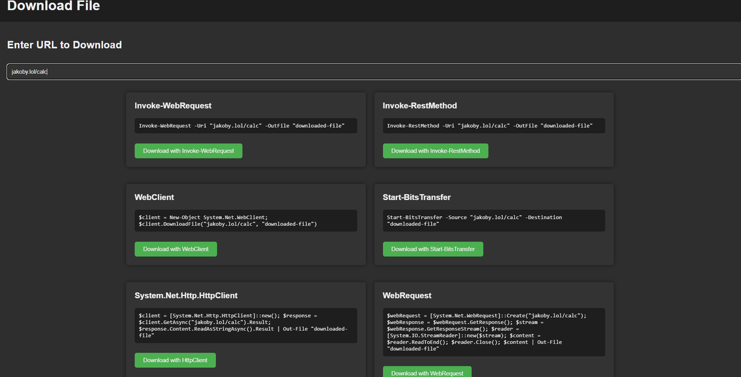The image size is (741, 377).
Task: Click the Download with Invoke-WebRequest button
Action: tap(188, 151)
